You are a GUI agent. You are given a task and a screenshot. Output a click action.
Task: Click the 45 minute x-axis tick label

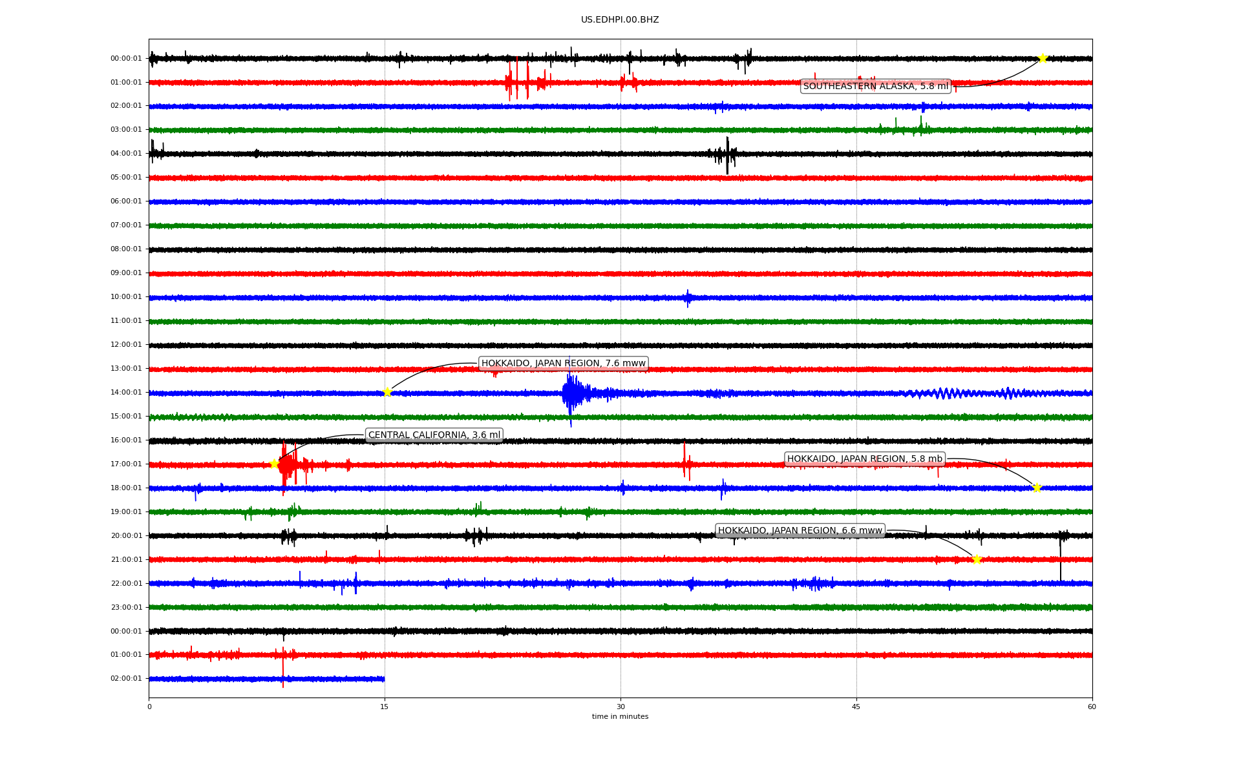tap(856, 707)
